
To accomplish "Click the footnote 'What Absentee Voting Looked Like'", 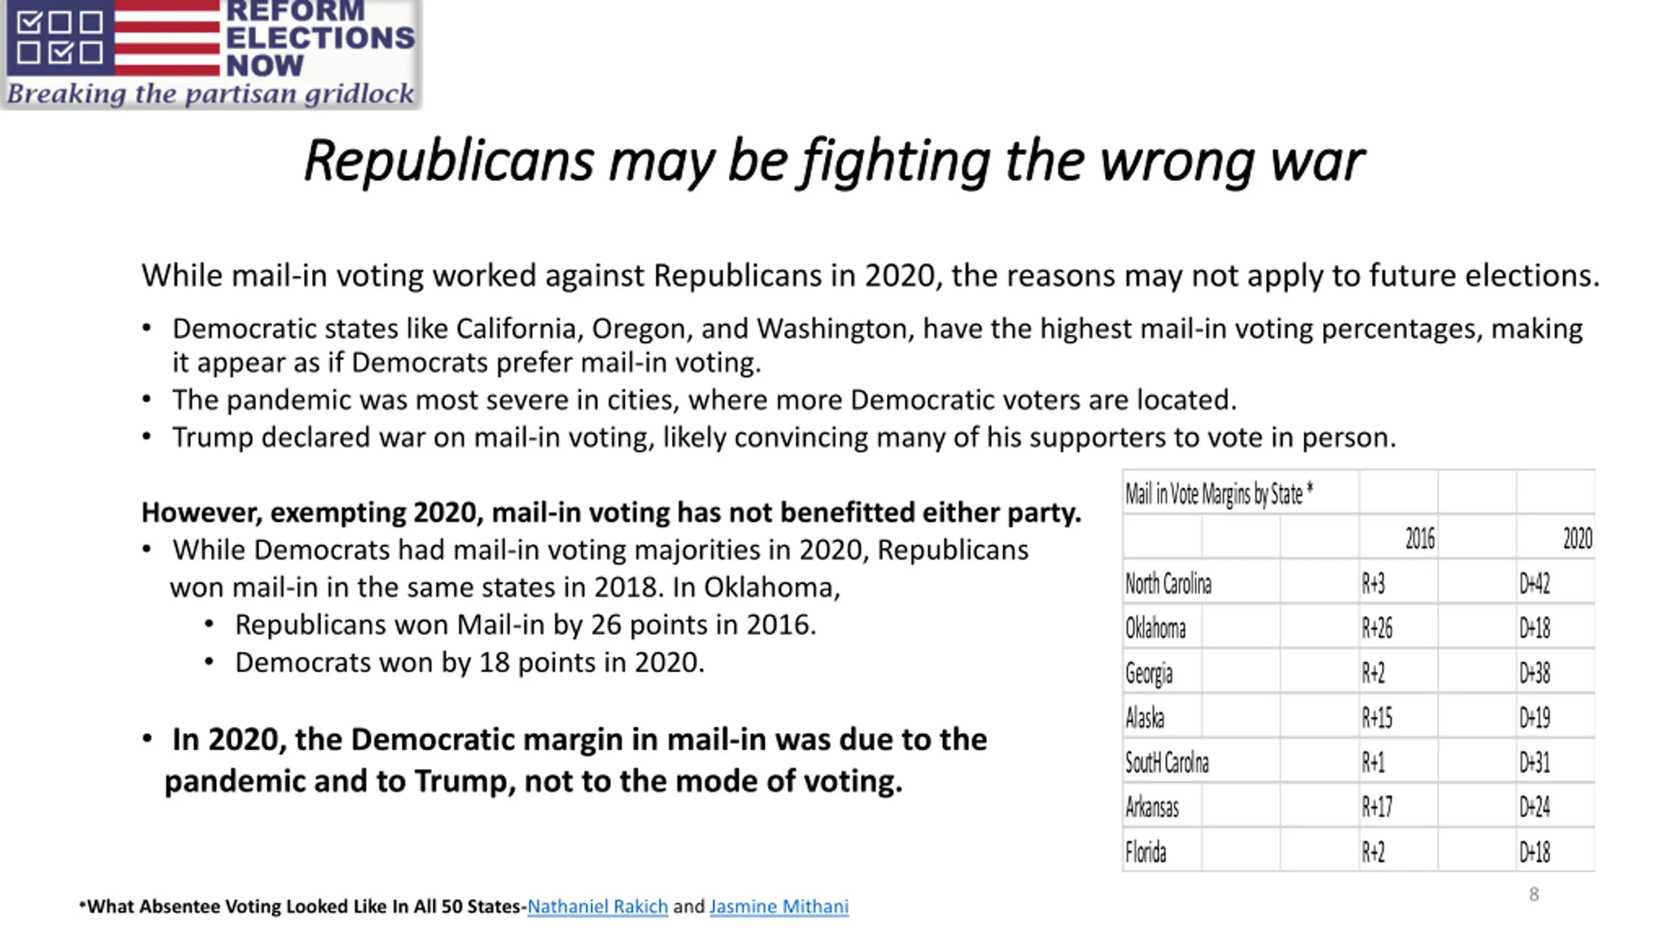I will tap(303, 906).
